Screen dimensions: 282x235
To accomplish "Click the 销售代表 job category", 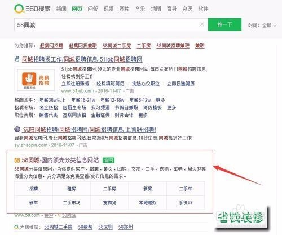I will click(49, 115).
